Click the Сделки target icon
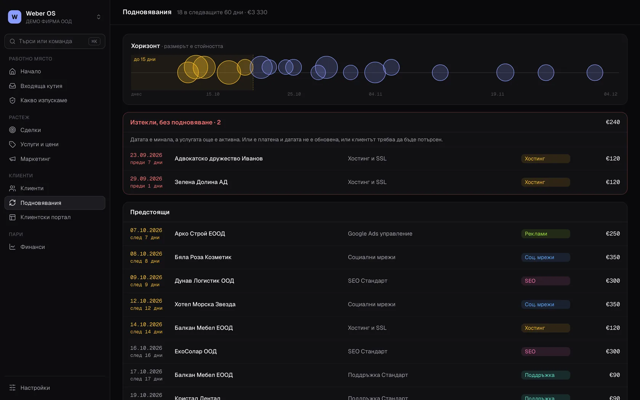 [x=13, y=130]
